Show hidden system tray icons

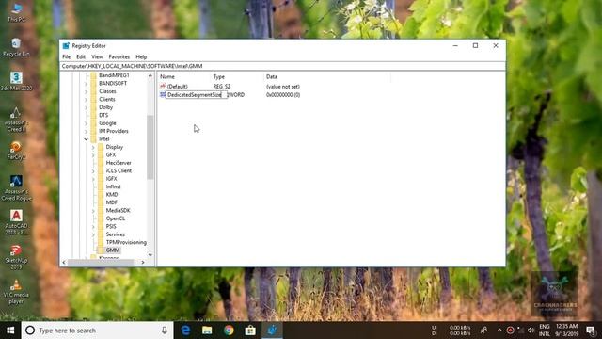pyautogui.click(x=499, y=331)
